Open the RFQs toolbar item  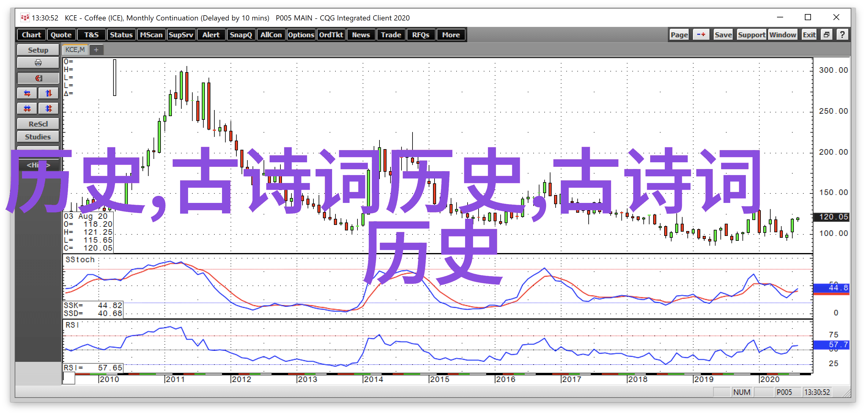(420, 35)
